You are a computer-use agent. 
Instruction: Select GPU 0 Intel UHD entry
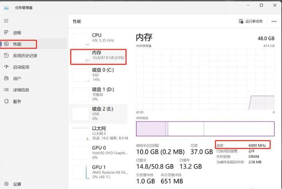tap(98, 152)
